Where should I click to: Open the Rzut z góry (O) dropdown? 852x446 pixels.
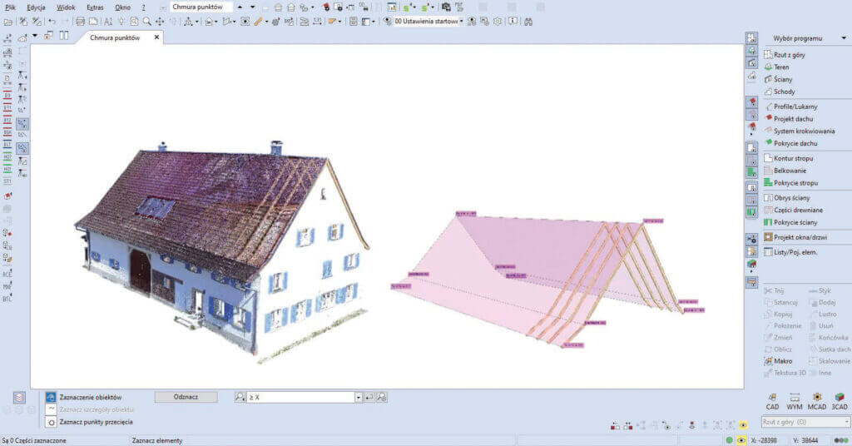pos(805,422)
